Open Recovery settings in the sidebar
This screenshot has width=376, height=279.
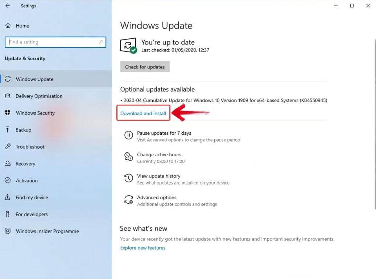(x=8, y=163)
